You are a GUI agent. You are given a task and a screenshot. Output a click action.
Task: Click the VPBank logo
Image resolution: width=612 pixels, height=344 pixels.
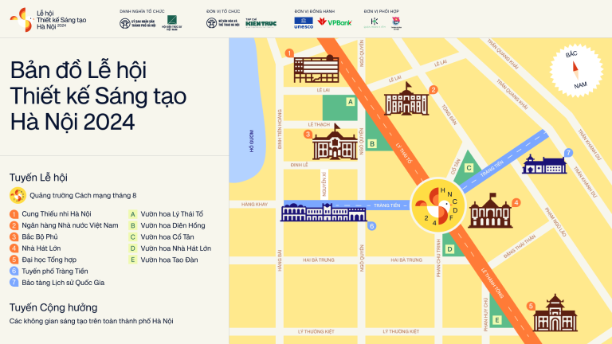tap(335, 22)
